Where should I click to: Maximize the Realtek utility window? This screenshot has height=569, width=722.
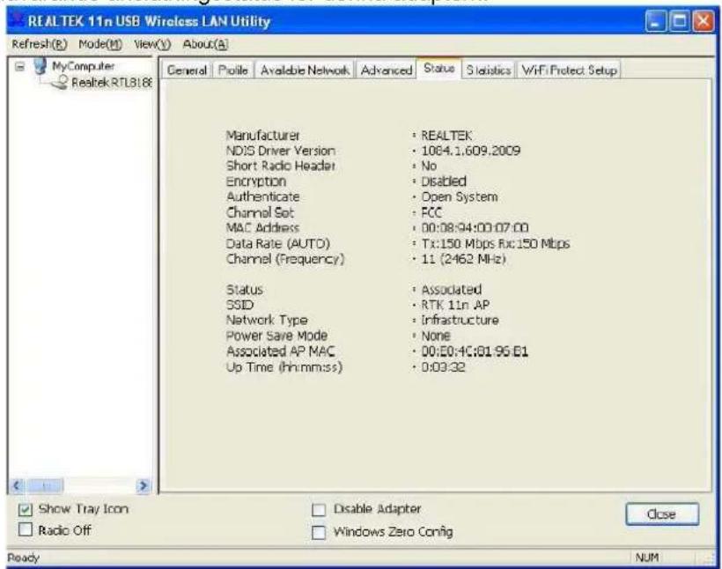[x=679, y=22]
